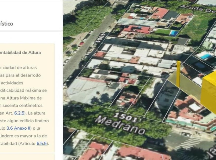Select the green vacant lot near Acuña De
Viewport: 216px width, 160px height.
[x=195, y=28]
